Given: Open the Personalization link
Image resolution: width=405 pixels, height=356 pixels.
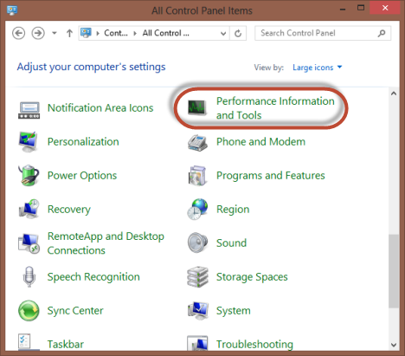Looking at the screenshot, I should coord(83,142).
